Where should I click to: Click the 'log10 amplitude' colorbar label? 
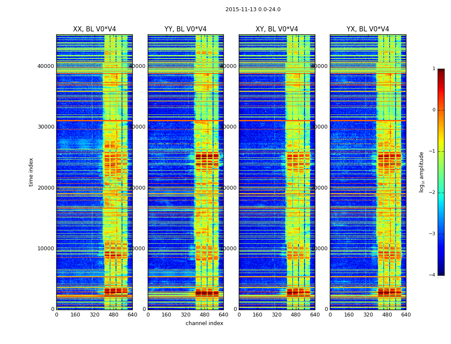[x=421, y=172]
